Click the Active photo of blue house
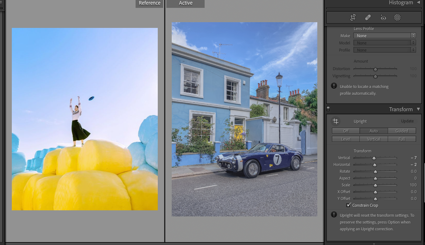The width and height of the screenshot is (425, 245). click(244, 119)
